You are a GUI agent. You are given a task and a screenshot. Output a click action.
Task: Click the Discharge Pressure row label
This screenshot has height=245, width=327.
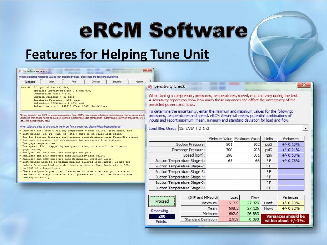tap(178, 150)
